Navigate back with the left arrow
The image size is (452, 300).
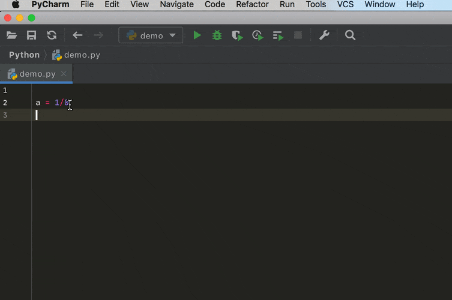tap(77, 35)
